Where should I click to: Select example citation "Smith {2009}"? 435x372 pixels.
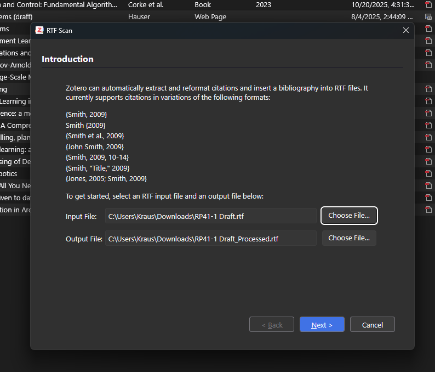pyautogui.click(x=85, y=125)
